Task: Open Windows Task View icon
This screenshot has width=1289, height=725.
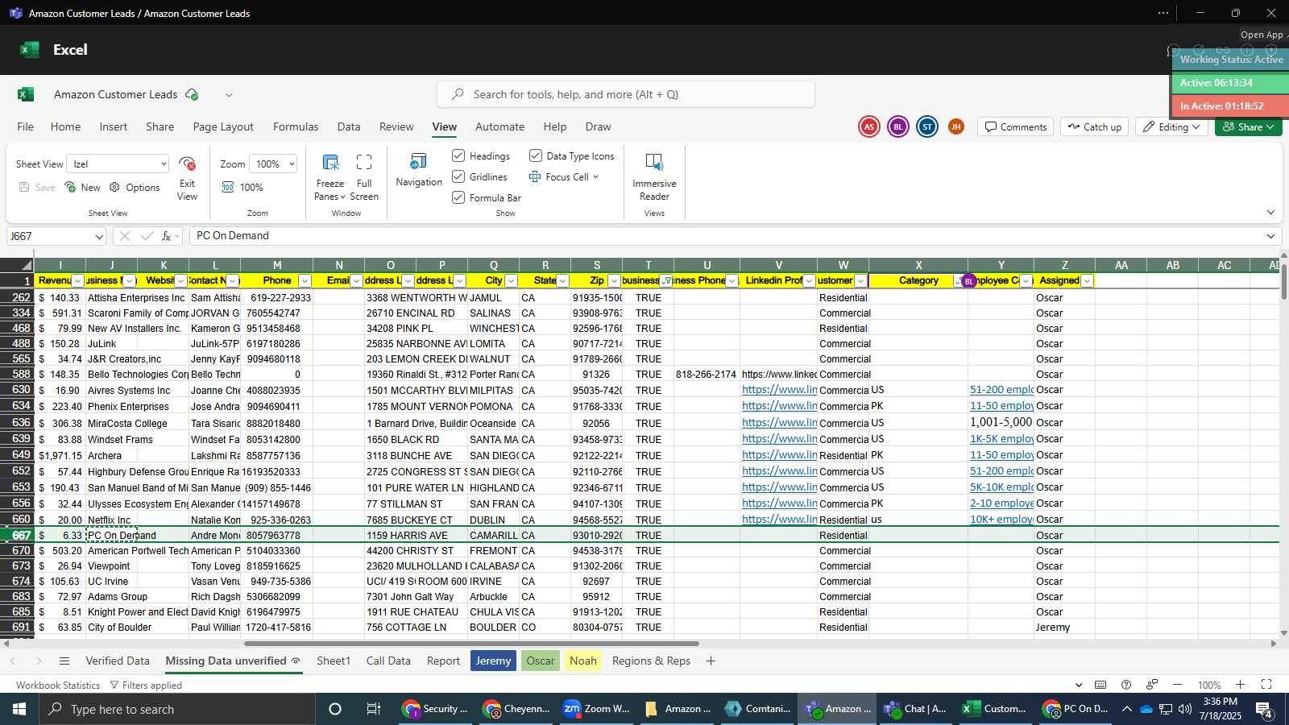Action: [373, 709]
